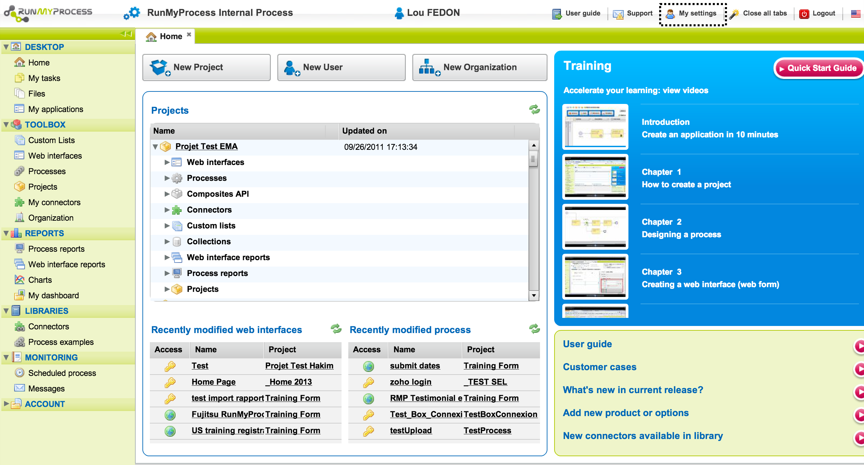Click the Files sidebar icon
This screenshot has height=465, width=864.
pyautogui.click(x=20, y=93)
